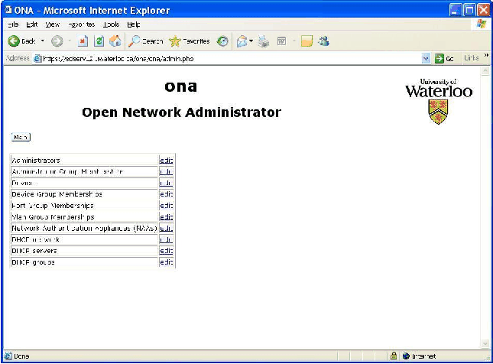
Task: Expand the Links toolbar chevron
Action: click(486, 57)
